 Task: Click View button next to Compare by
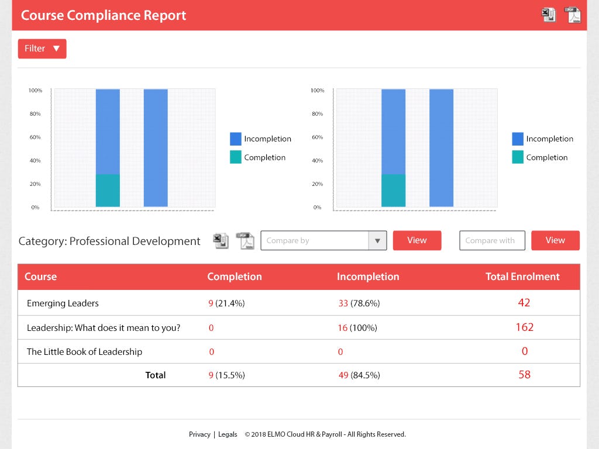coord(416,240)
